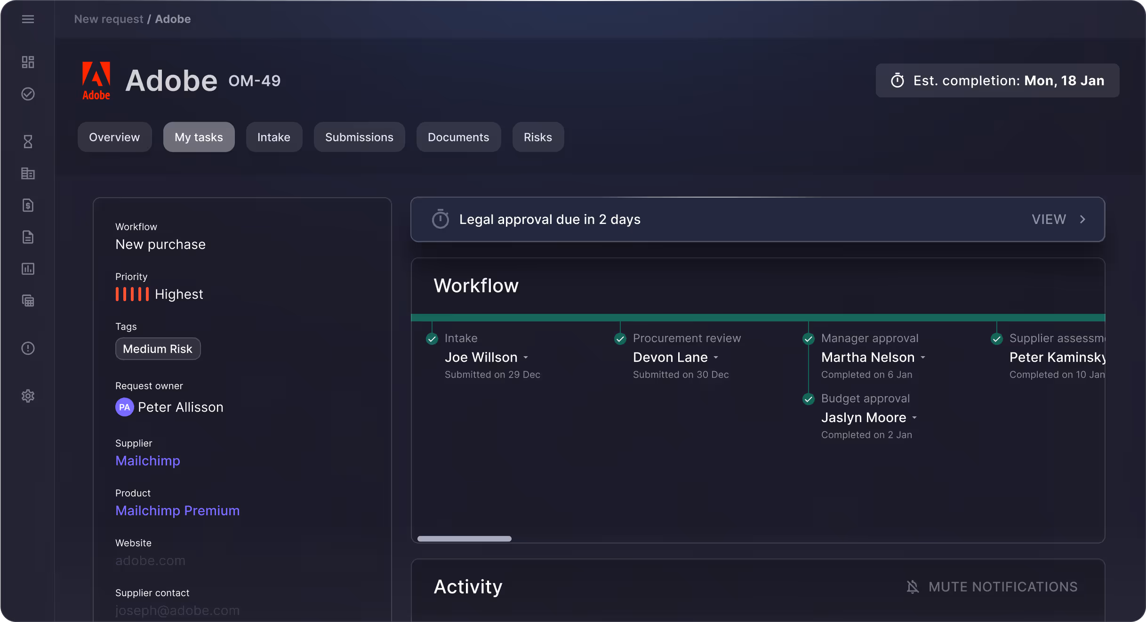The width and height of the screenshot is (1146, 622).
Task: Open the Intake tab
Action: click(274, 137)
